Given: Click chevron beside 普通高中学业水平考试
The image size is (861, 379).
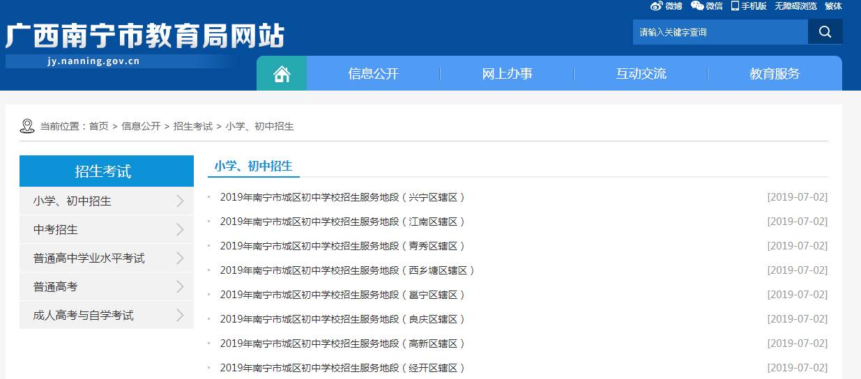Looking at the screenshot, I should [180, 258].
